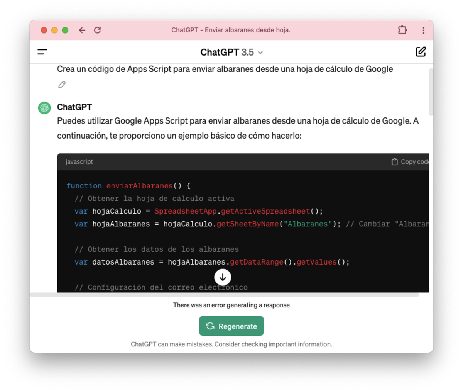Click the error message text link
Screen dimensions: 463x392
[231, 305]
